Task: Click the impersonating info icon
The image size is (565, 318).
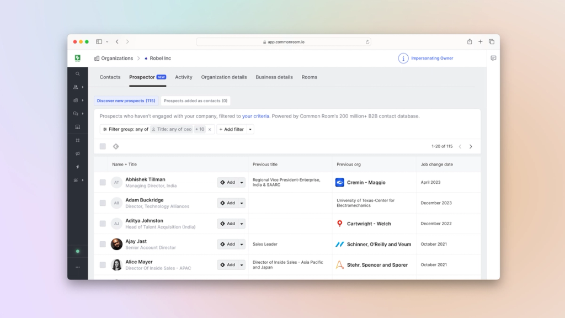Action: pos(403,58)
